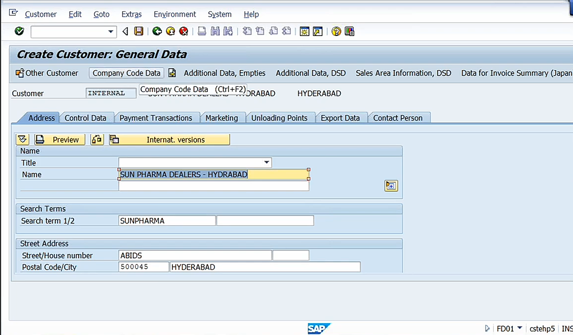The width and height of the screenshot is (573, 335).
Task: Click the Name field with SUN PHARMA DEALERS
Action: [x=214, y=174]
